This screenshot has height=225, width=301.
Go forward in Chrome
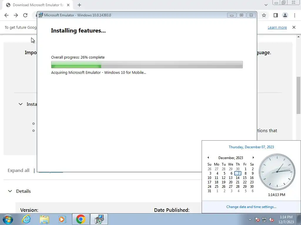(16, 15)
